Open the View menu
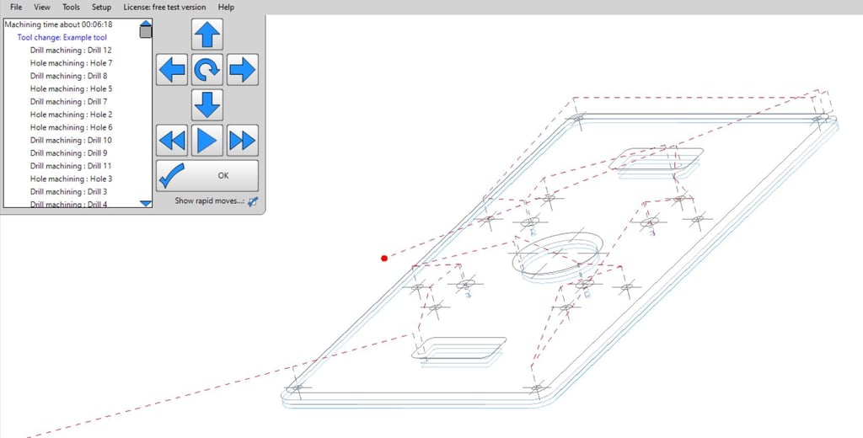 42,7
